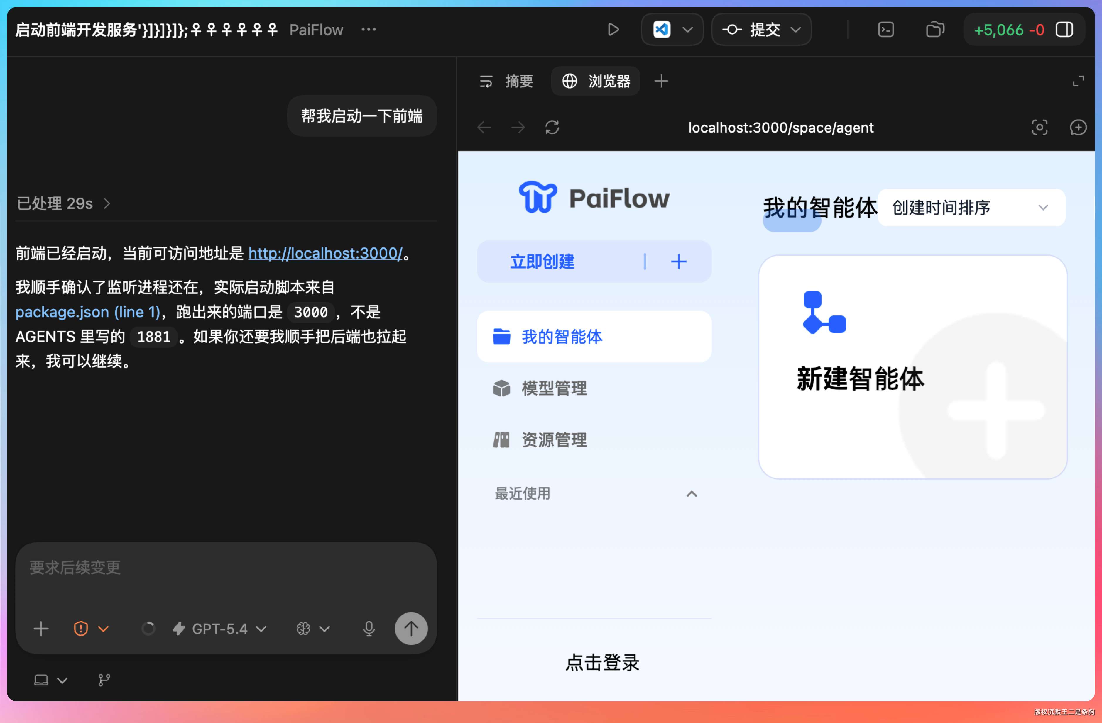Click the run play icon in top bar
The image size is (1102, 723).
pyautogui.click(x=613, y=30)
